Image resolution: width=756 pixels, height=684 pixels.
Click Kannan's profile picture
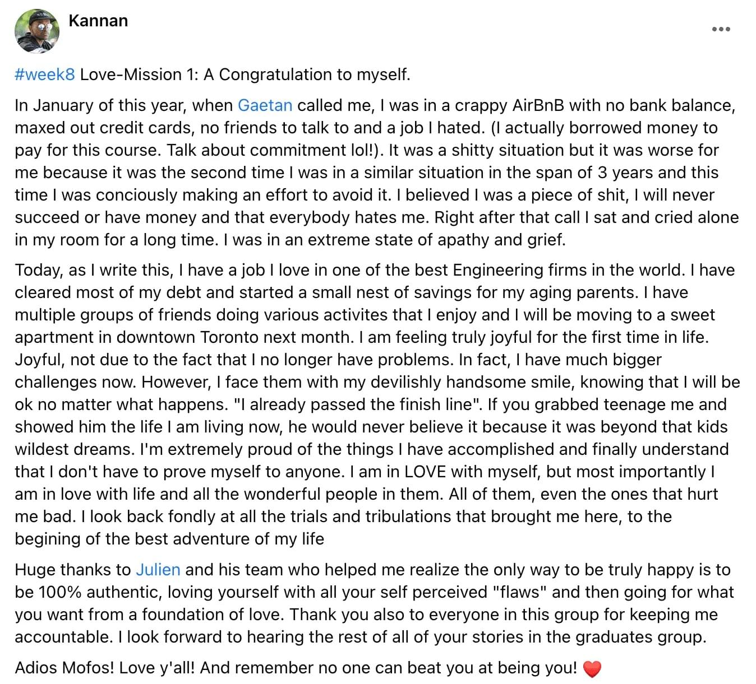click(37, 31)
